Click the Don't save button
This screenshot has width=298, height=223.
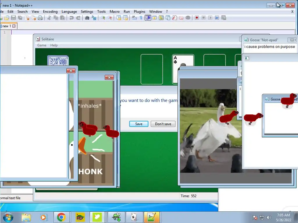tap(163, 124)
